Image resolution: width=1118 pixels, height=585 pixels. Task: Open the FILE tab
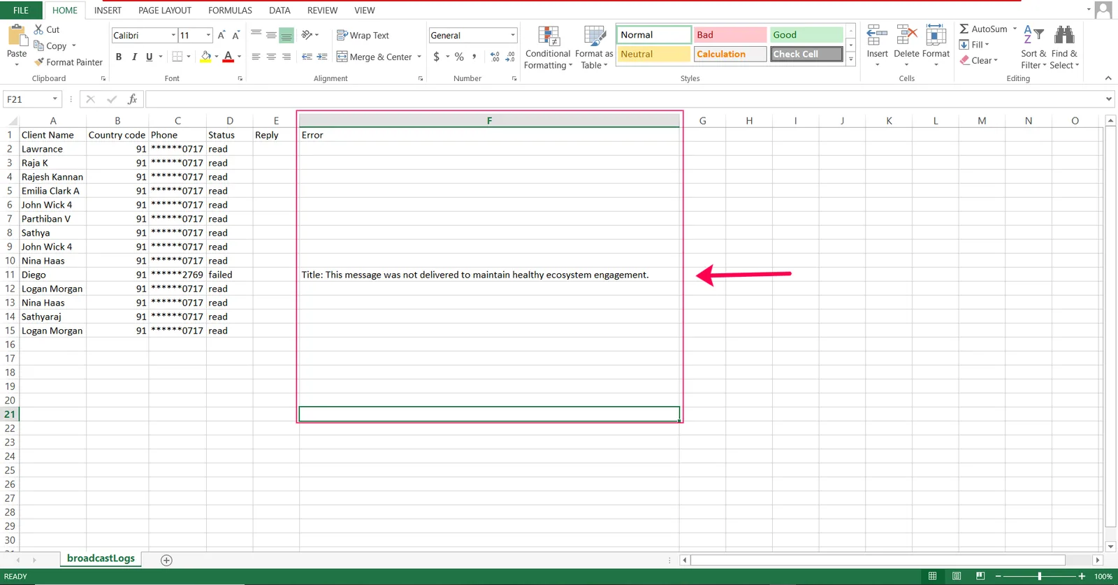[21, 10]
